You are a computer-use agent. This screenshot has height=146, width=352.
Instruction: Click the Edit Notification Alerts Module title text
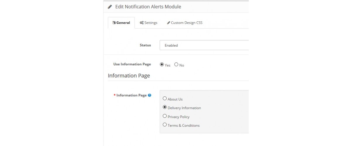coord(148,7)
